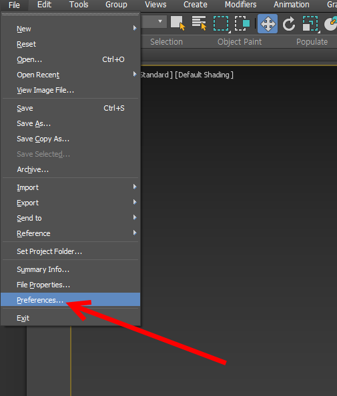Click the [Default Shading] viewport label

[204, 75]
